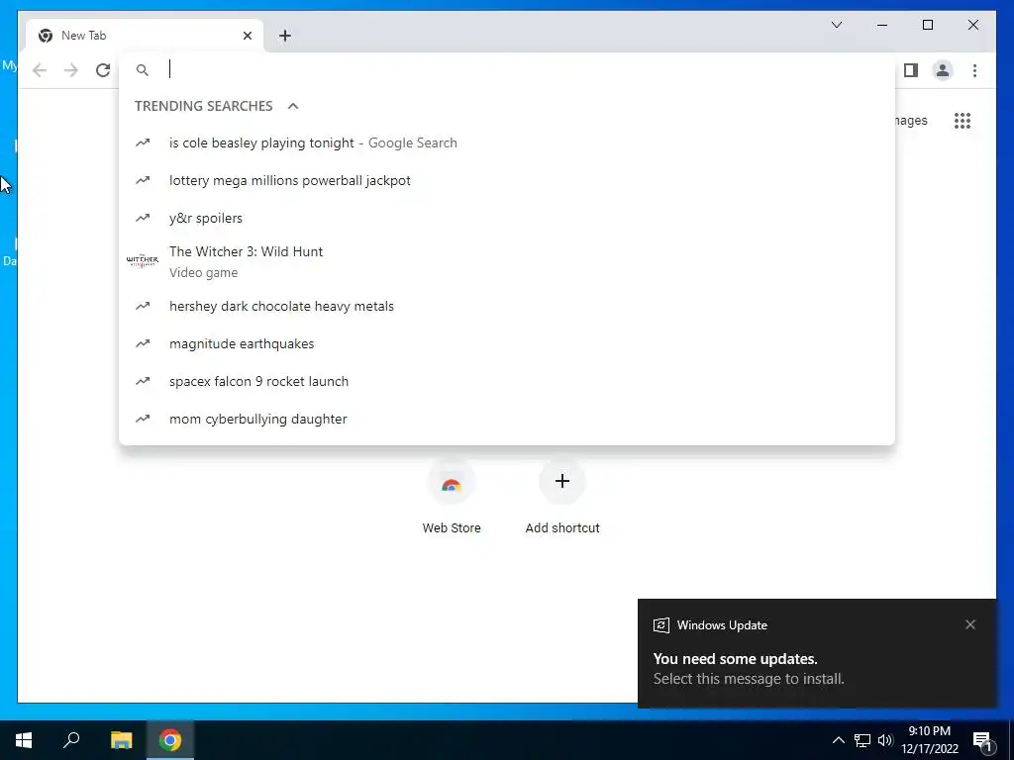Click the trending icon beside 'y&r spoilers'

(143, 218)
